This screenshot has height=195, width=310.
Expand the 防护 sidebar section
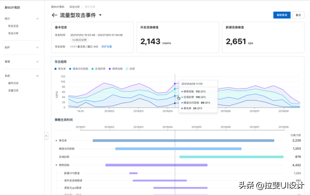click(x=37, y=47)
